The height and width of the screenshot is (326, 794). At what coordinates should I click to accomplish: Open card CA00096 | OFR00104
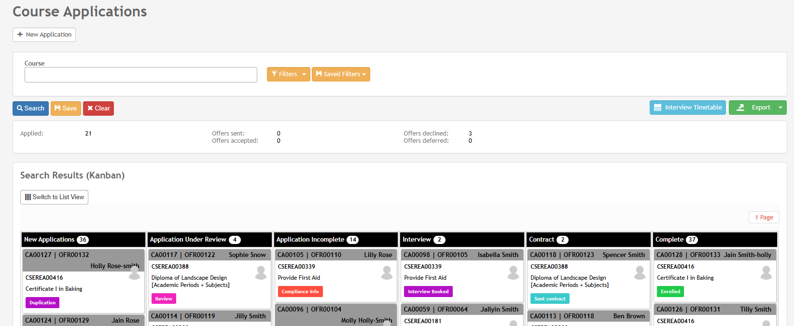click(336, 315)
